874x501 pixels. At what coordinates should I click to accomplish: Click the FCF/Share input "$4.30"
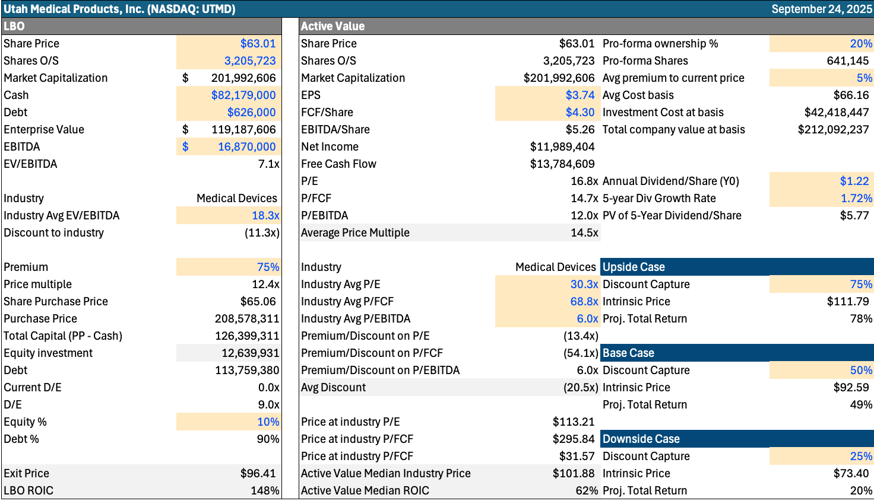[x=580, y=112]
